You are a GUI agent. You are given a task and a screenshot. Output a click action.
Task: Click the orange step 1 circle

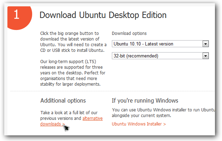pyautogui.click(x=19, y=17)
